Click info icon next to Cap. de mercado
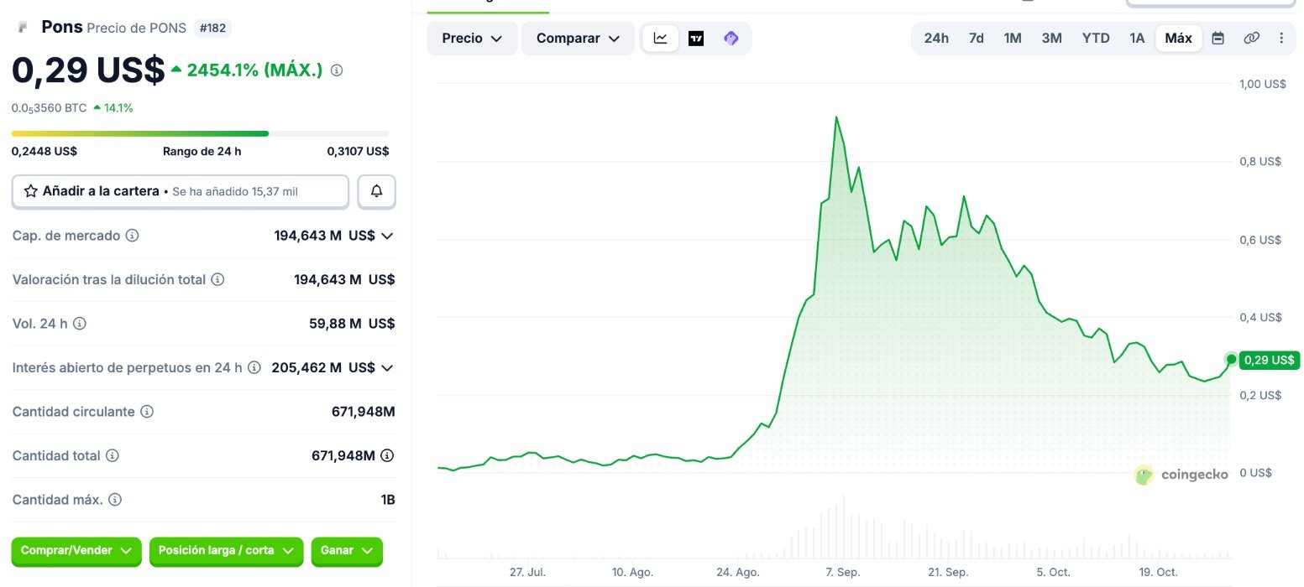 coord(132,236)
